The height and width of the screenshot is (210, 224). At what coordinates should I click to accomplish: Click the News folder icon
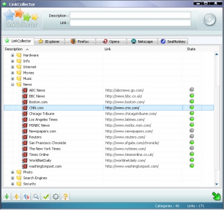pos(19,84)
